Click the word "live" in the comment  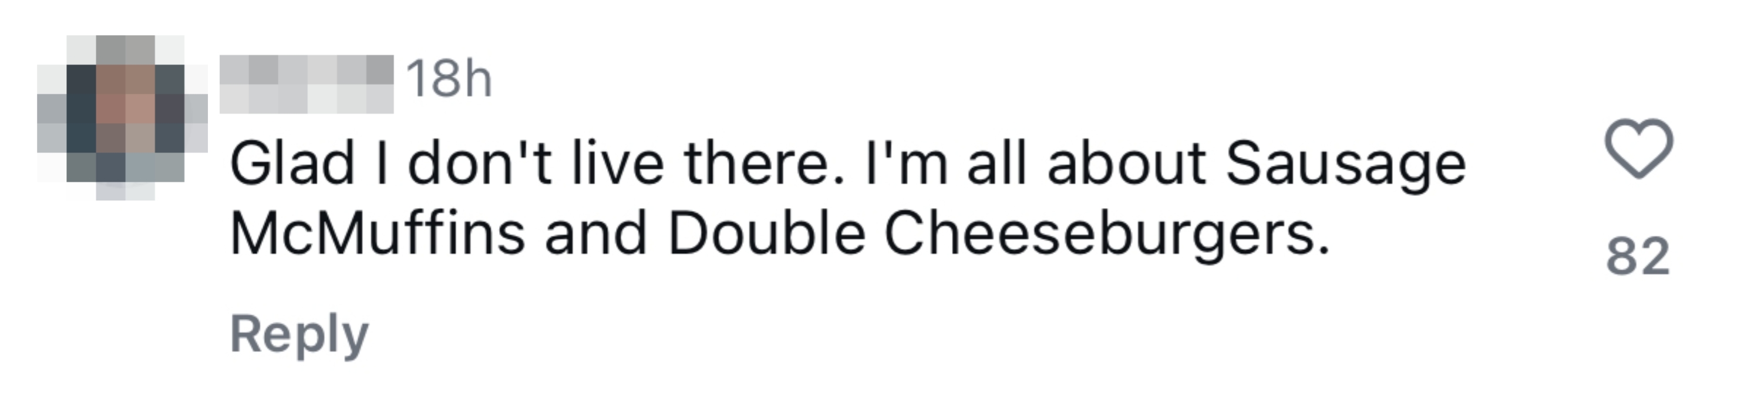[x=617, y=164]
